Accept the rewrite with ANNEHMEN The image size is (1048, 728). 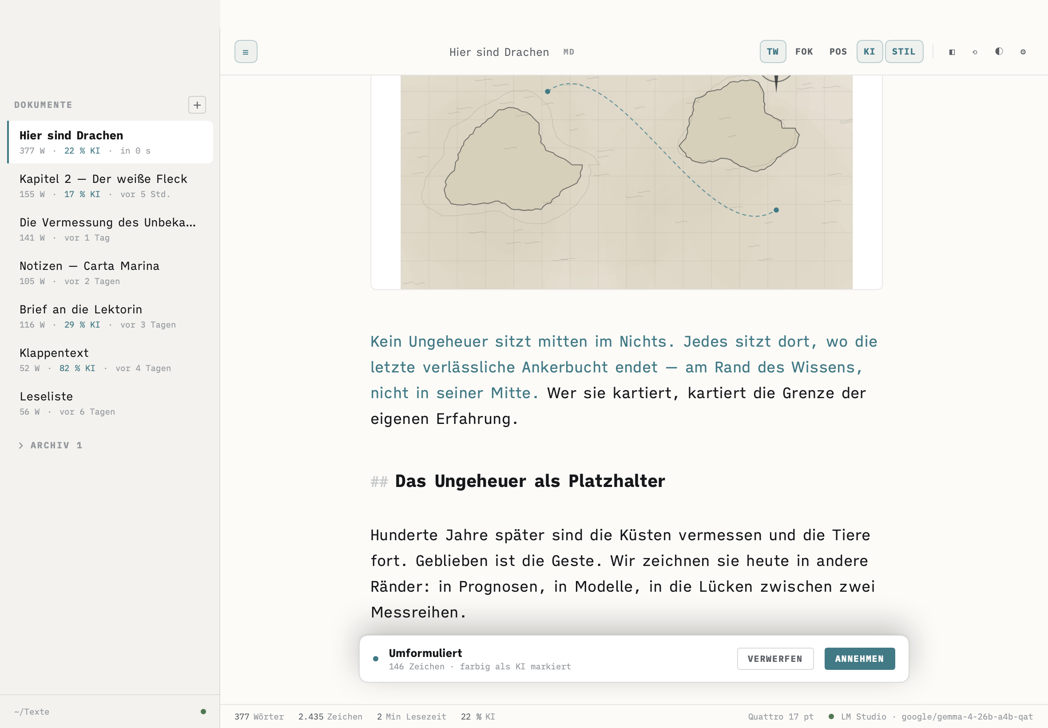tap(860, 659)
